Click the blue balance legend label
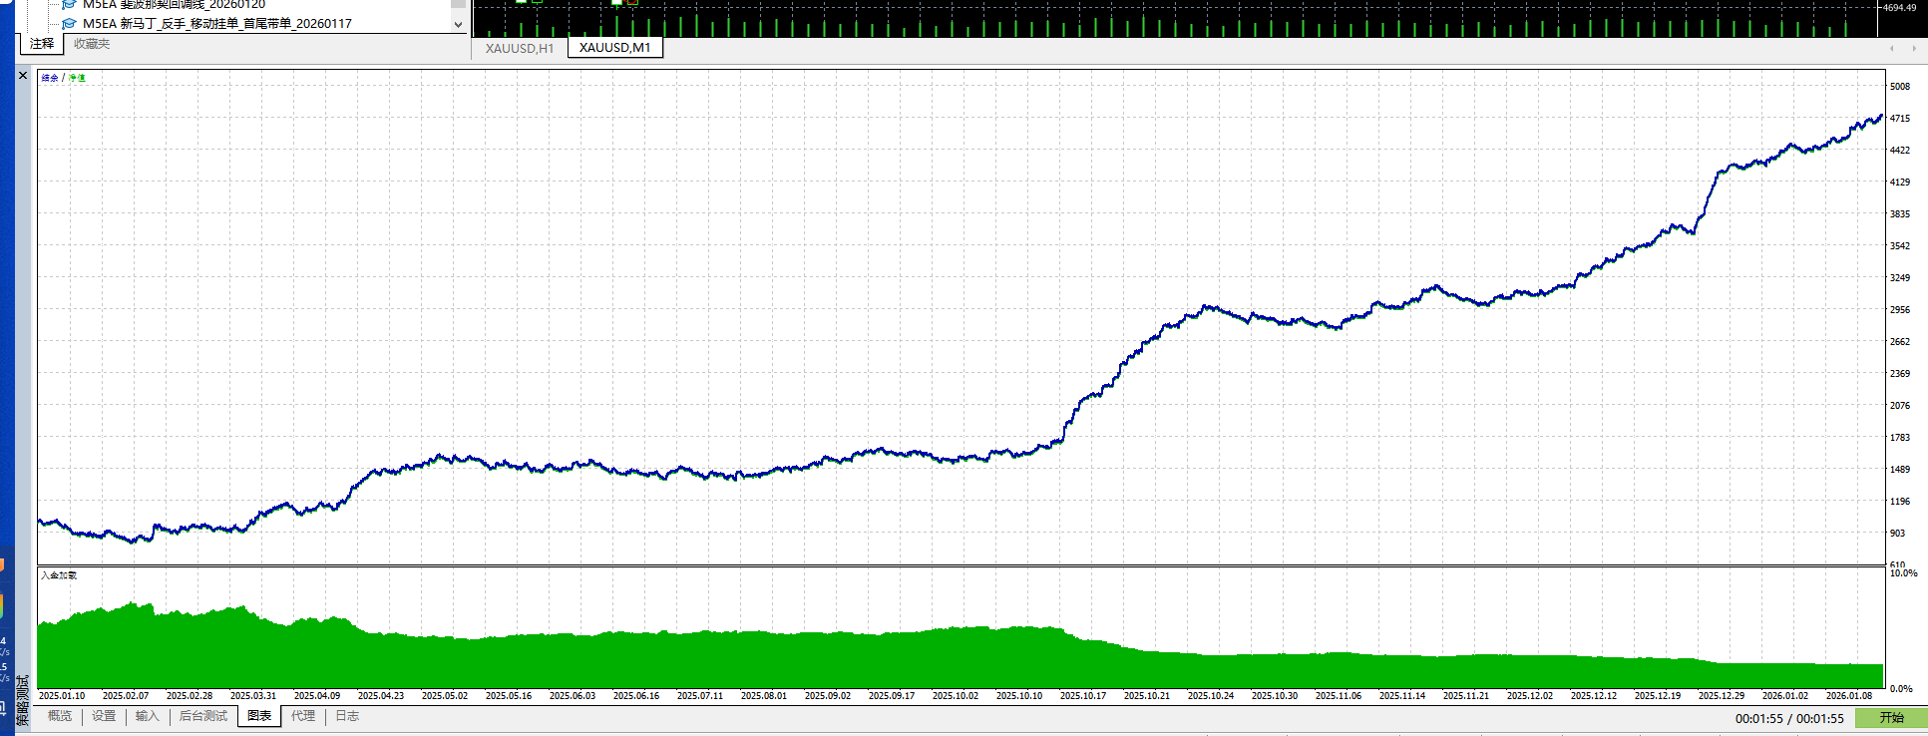Viewport: 1928px width, 736px height. [x=50, y=78]
